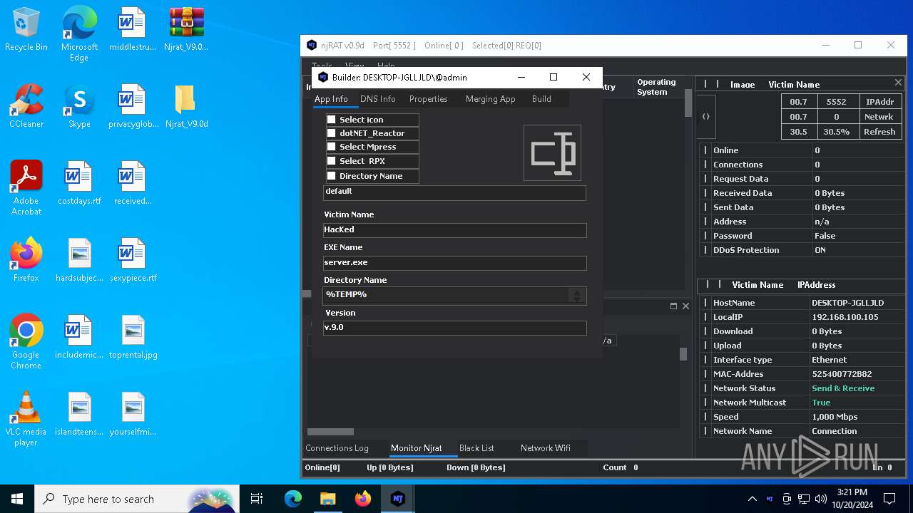Screen dimensions: 913x513
Task: Click the taskbar clock showing 3:21 PM
Action: click(852, 499)
